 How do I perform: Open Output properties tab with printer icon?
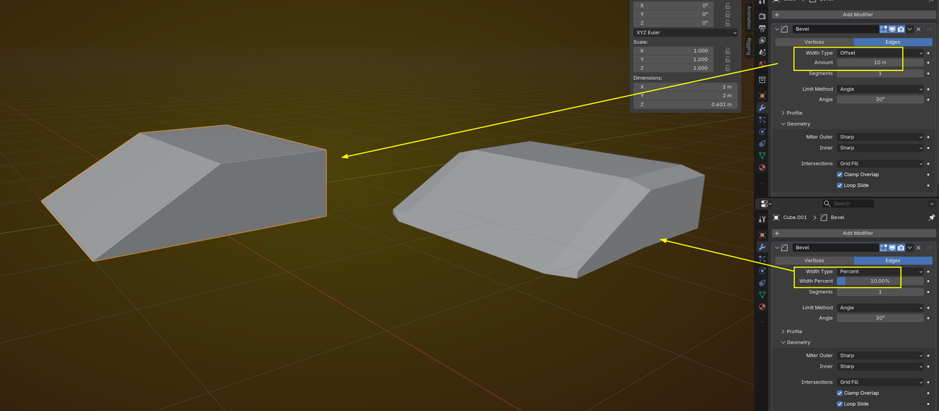click(762, 29)
